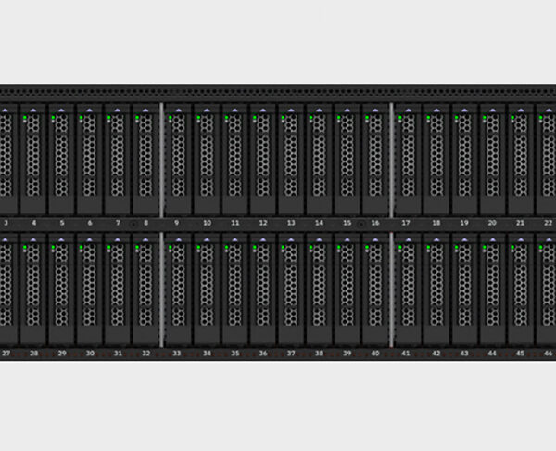Click purple release triangle above bay 36

click(263, 240)
